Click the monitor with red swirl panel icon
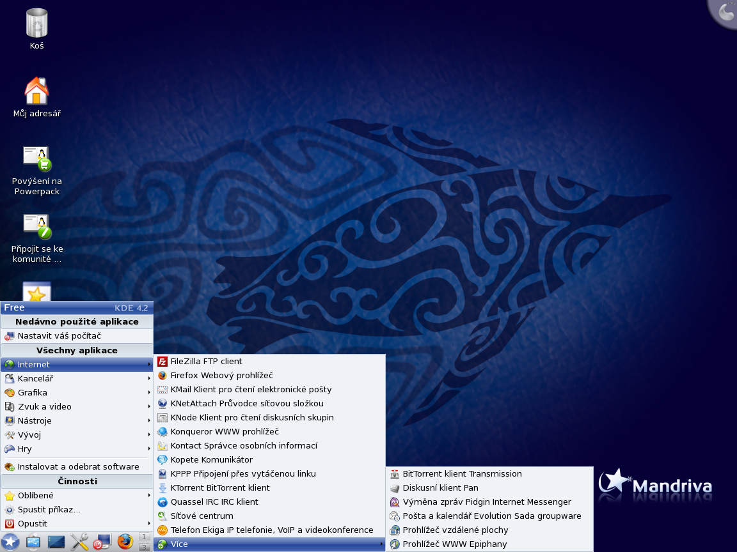This screenshot has width=737, height=552. [102, 542]
